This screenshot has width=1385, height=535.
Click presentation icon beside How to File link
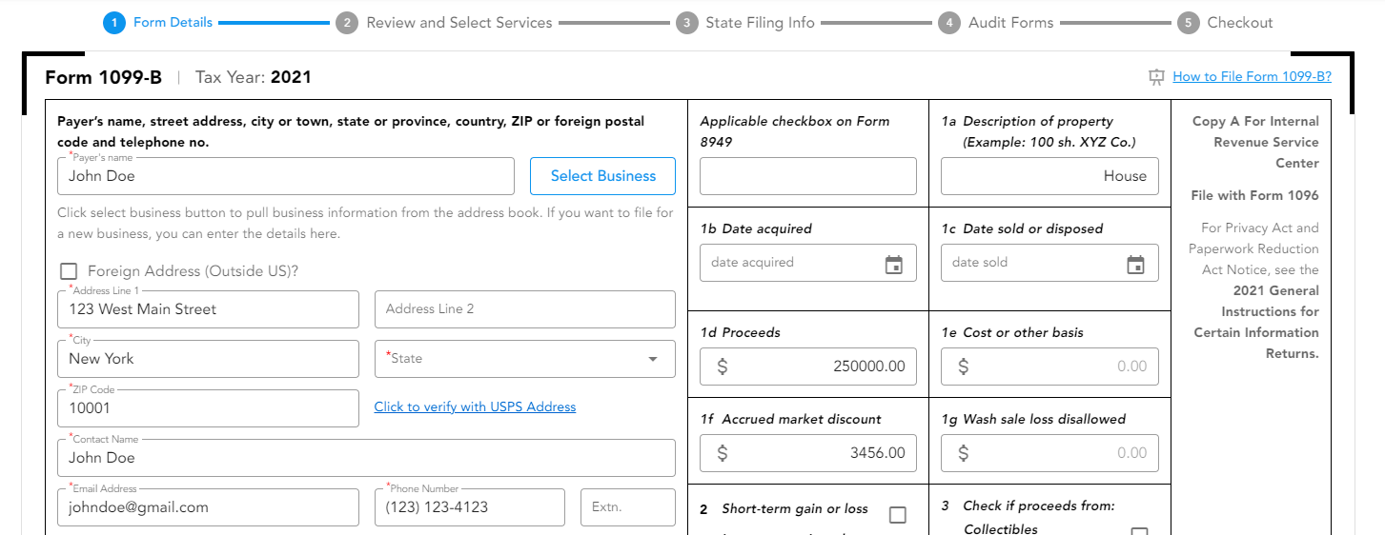coord(1157,77)
